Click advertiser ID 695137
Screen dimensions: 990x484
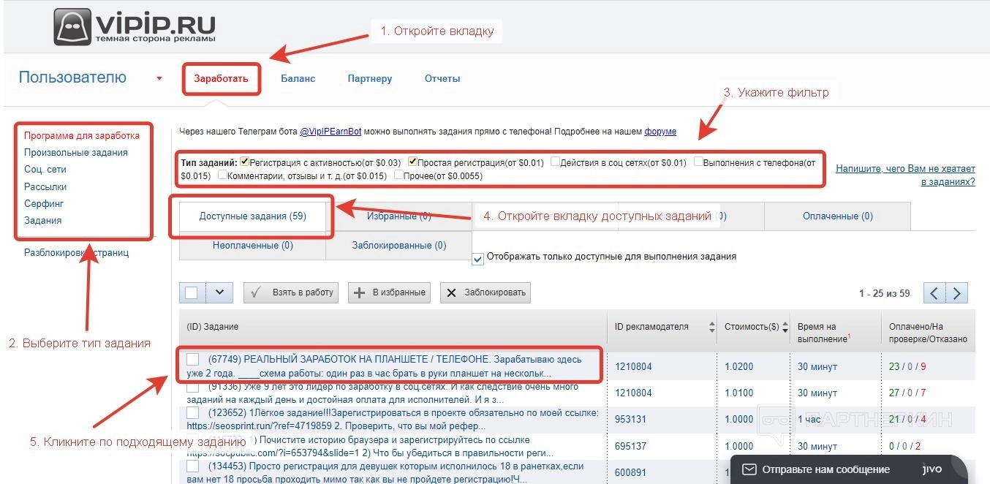[x=632, y=446]
